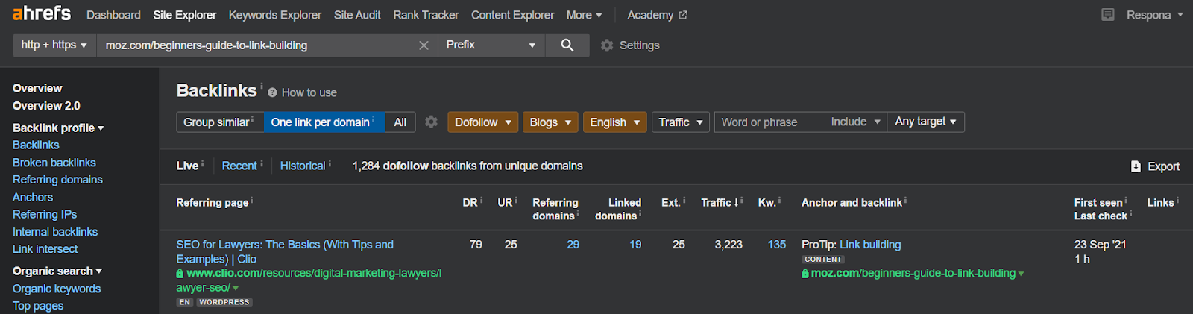This screenshot has width=1193, height=314.
Task: Sort by DR column header
Action: point(470,202)
